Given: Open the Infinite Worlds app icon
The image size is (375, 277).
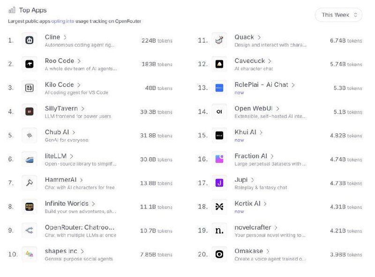Looking at the screenshot, I should (30, 207).
